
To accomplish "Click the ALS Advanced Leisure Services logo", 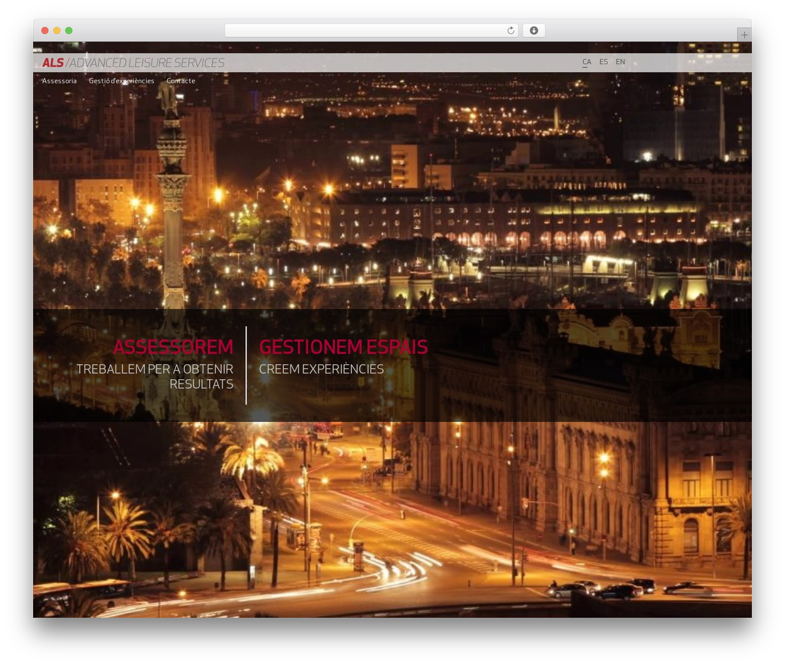I will (133, 63).
